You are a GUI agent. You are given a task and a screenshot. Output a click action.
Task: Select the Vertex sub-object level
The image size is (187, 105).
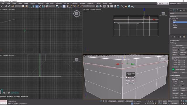[174, 21]
